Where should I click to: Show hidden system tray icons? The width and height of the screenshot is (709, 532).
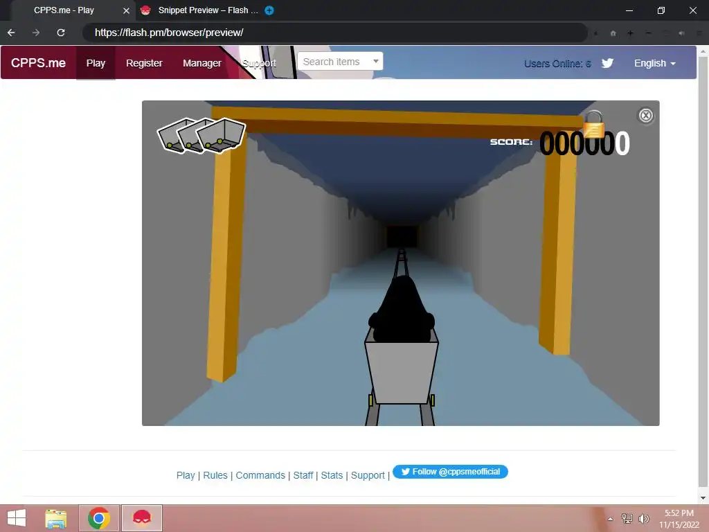611,519
